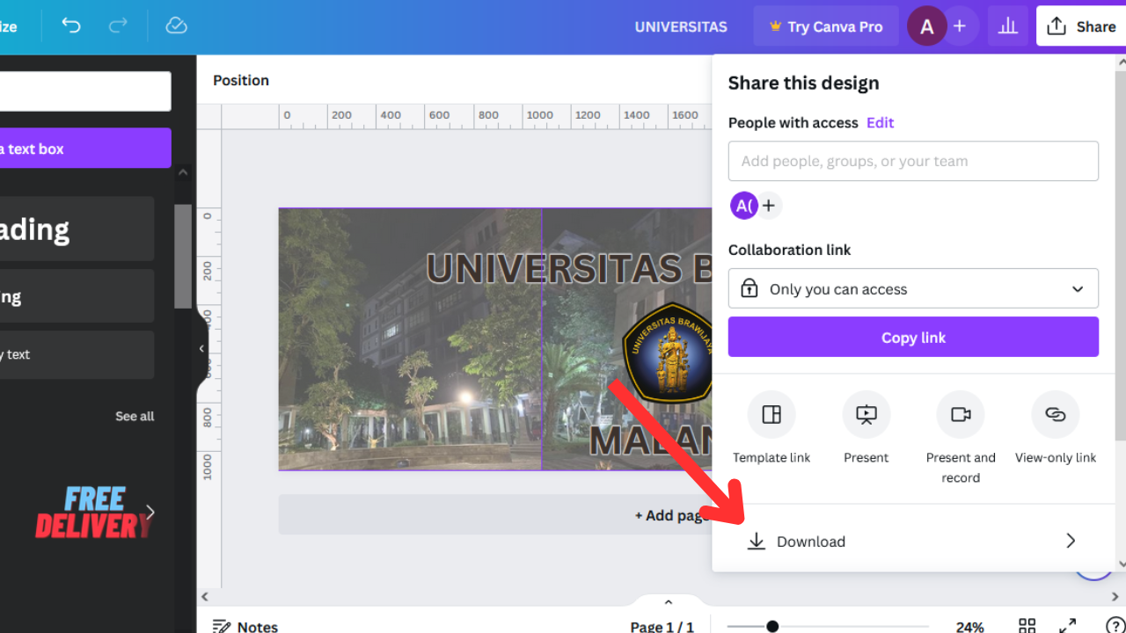Open the Position option
Image resolution: width=1126 pixels, height=633 pixels.
[241, 80]
